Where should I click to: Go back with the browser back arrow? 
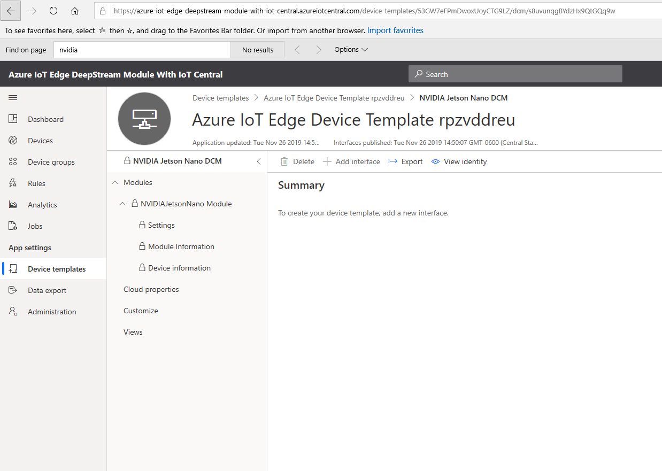click(x=11, y=11)
